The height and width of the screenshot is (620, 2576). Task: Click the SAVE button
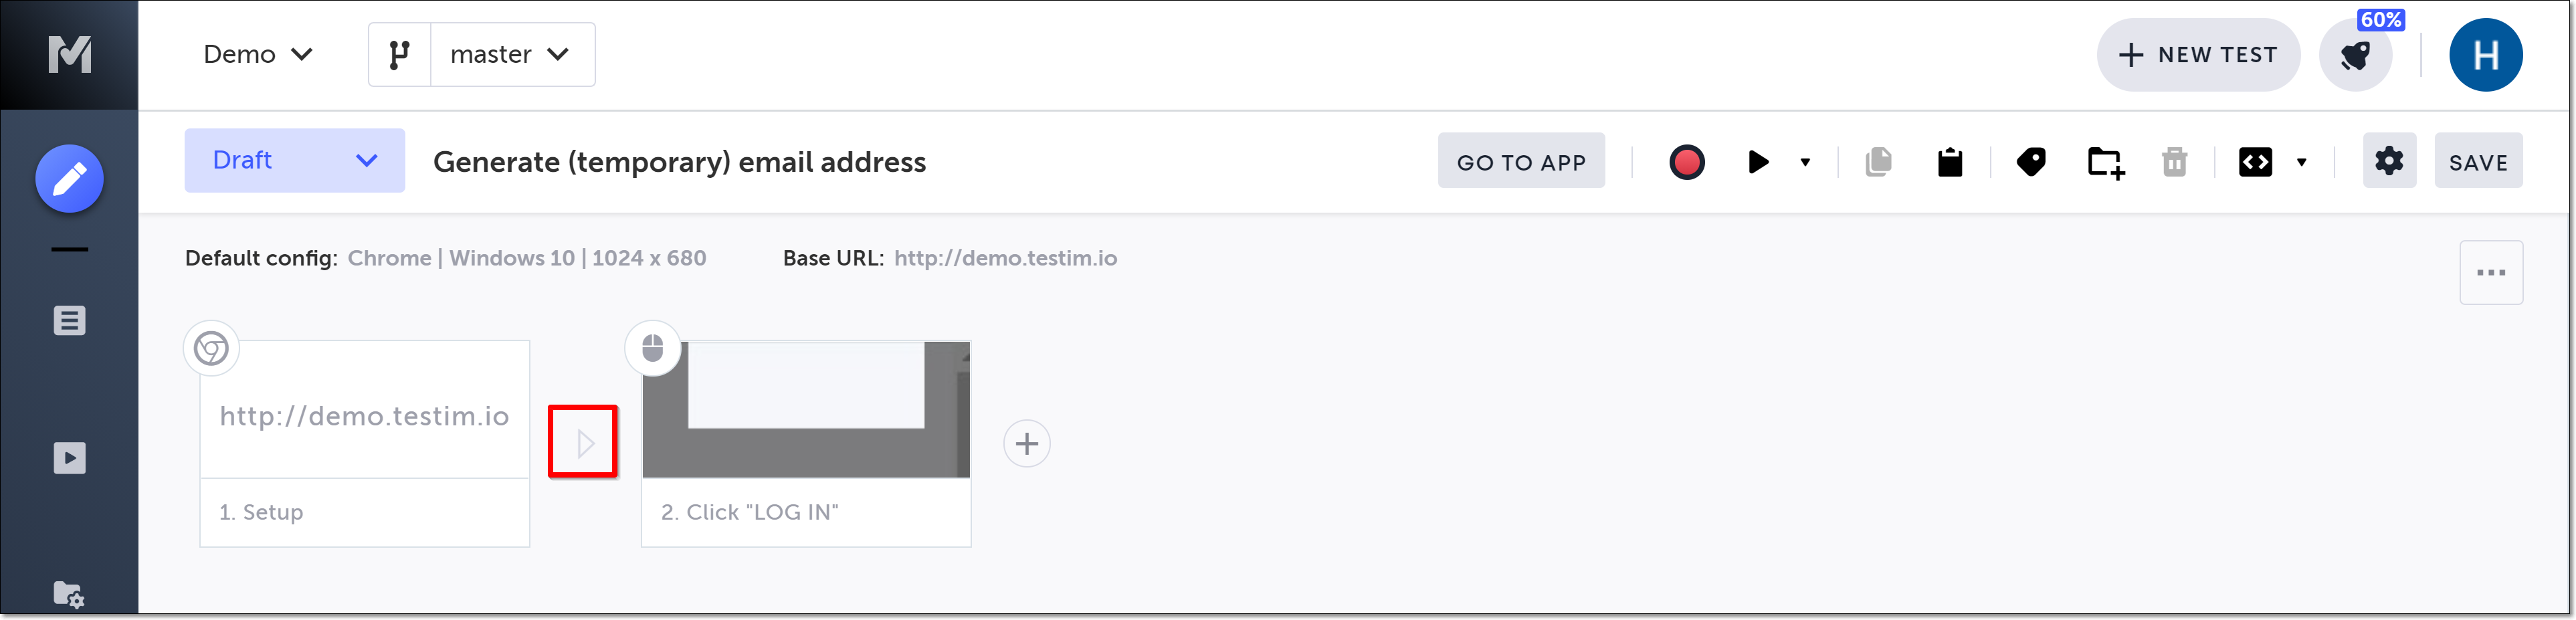point(2477,162)
